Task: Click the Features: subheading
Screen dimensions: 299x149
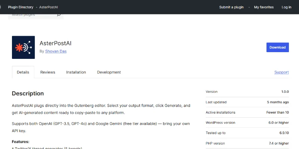Action: (x=21, y=142)
